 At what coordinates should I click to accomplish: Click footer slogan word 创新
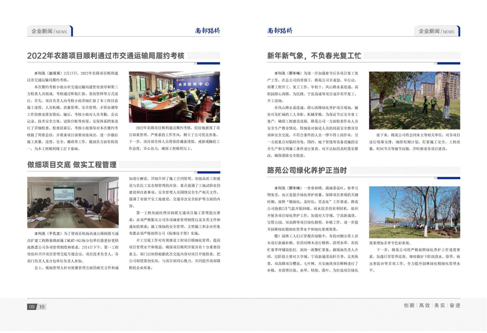click(x=409, y=305)
